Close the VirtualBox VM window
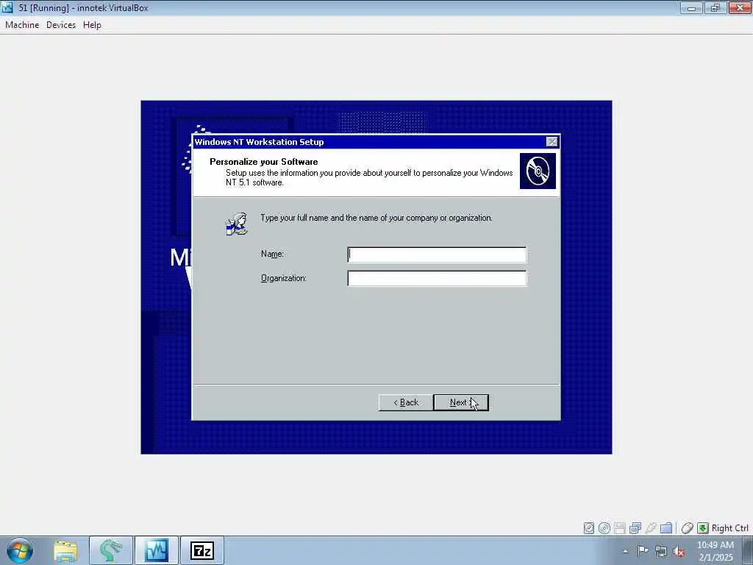 (x=740, y=7)
